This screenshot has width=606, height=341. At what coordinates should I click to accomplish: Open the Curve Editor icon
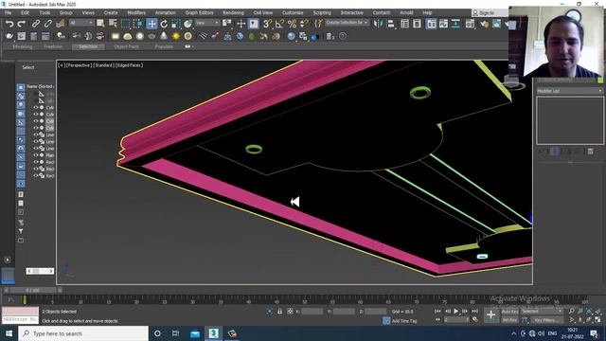443,24
